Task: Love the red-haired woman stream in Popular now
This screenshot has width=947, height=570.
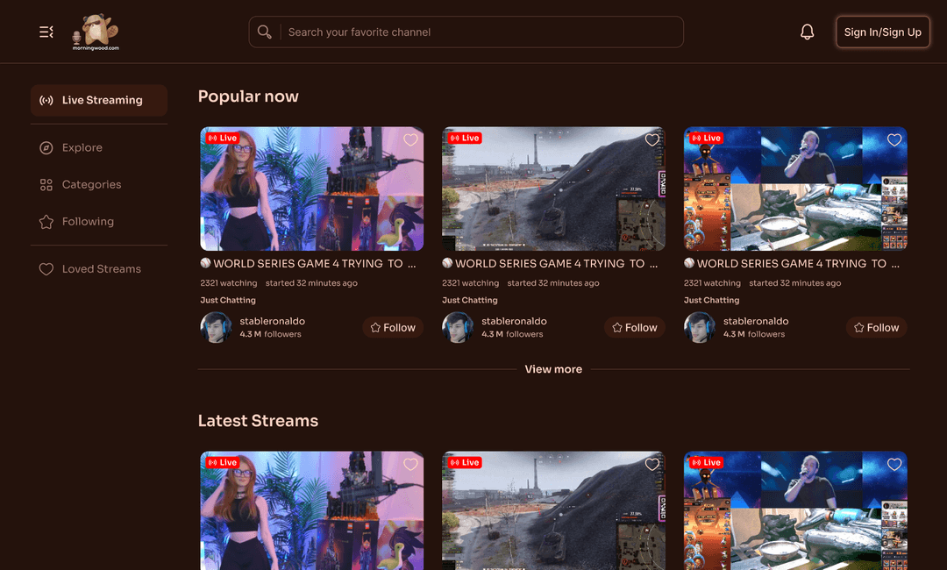Action: 410,140
